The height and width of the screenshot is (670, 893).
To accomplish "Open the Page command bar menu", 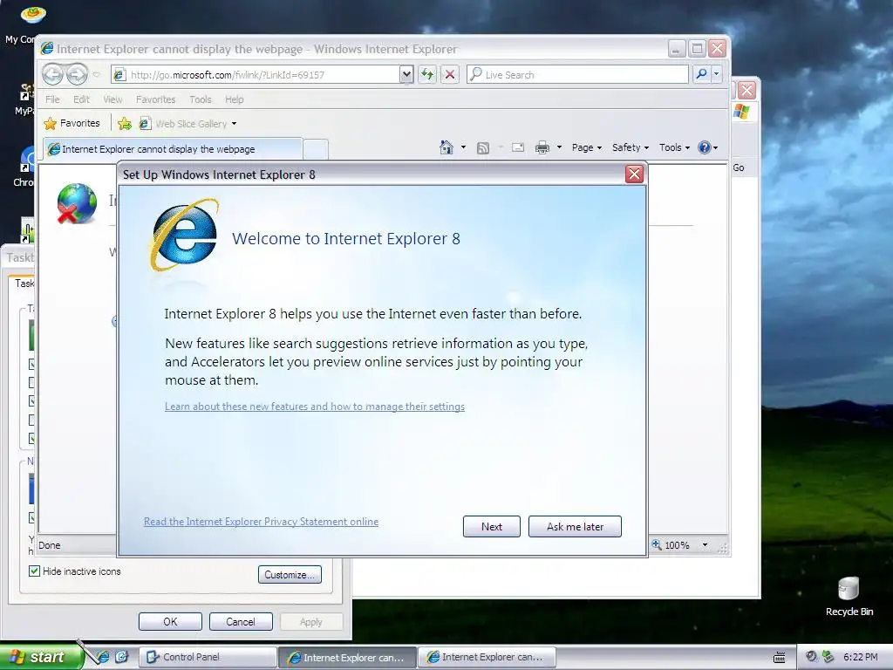I will pos(587,147).
